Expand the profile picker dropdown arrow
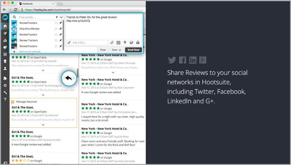The width and height of the screenshot is (291, 165). tap(61, 17)
